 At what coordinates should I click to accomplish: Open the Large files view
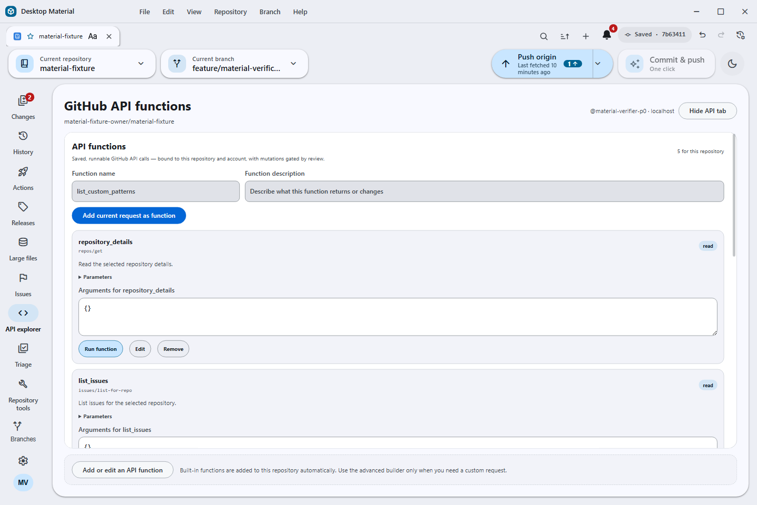click(x=23, y=249)
